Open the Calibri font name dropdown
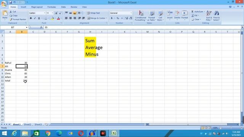Viewport: 244px width, 137px height. pos(45,13)
